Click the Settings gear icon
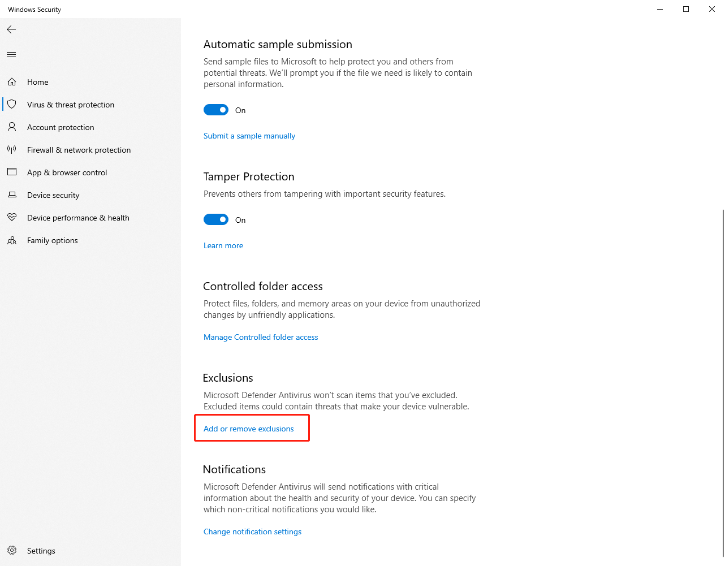This screenshot has width=725, height=566. click(12, 551)
